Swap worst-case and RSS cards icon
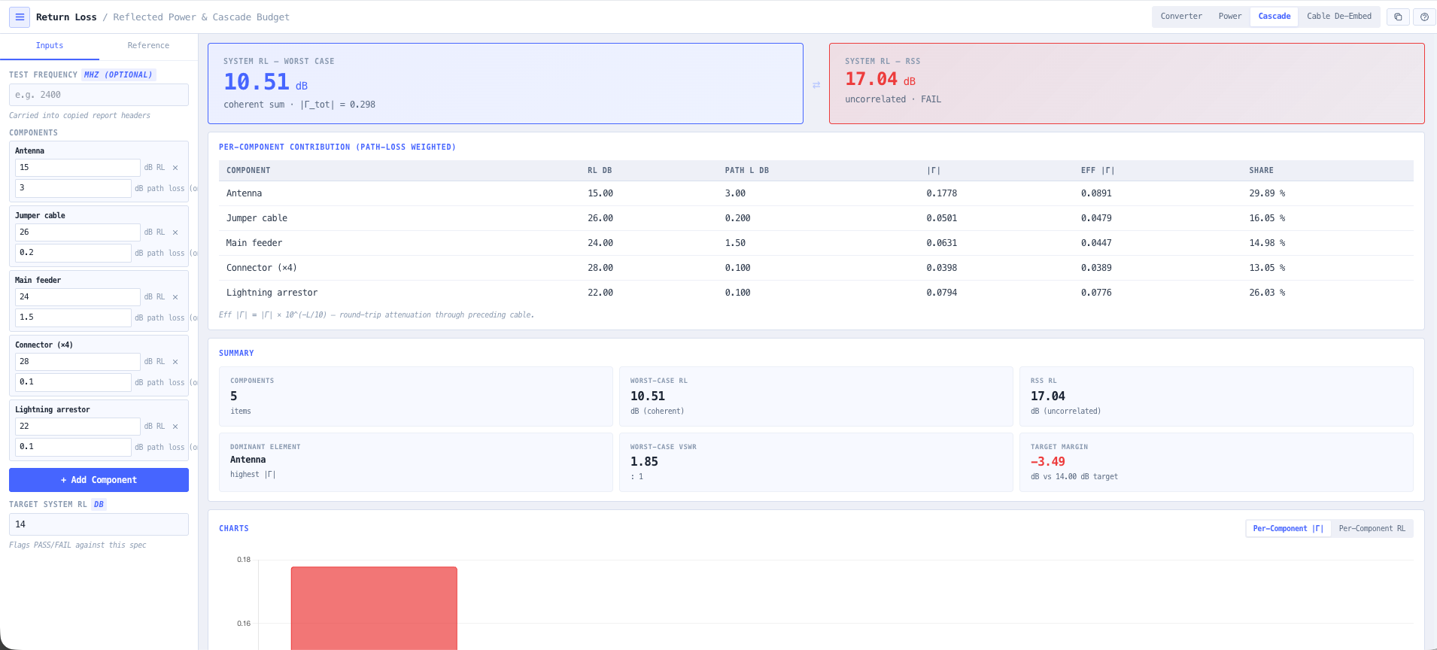The width and height of the screenshot is (1437, 650). click(816, 85)
